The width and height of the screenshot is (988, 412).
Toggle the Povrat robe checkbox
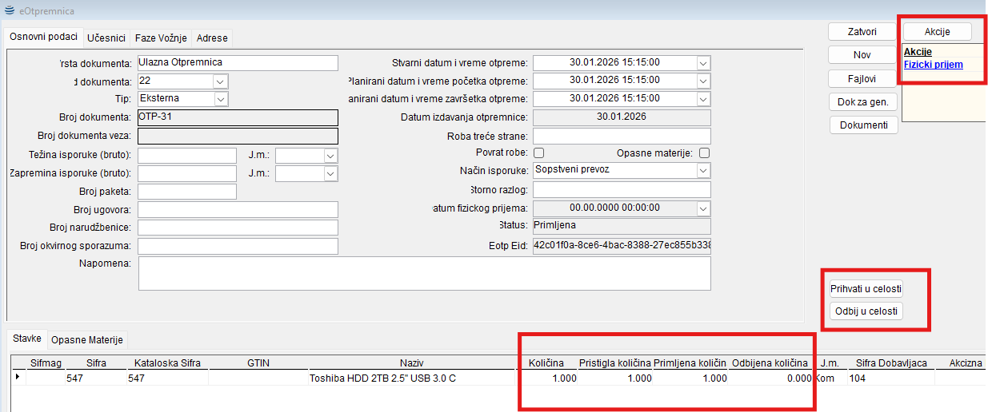pyautogui.click(x=539, y=153)
